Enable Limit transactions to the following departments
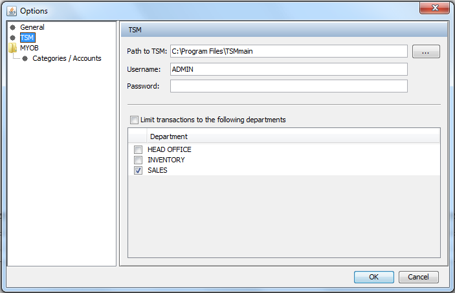 (x=134, y=120)
